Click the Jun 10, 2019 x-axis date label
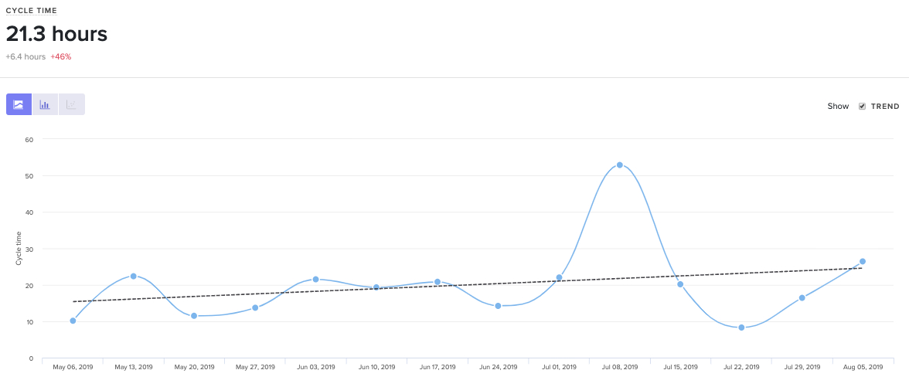909x387 pixels. [376, 367]
